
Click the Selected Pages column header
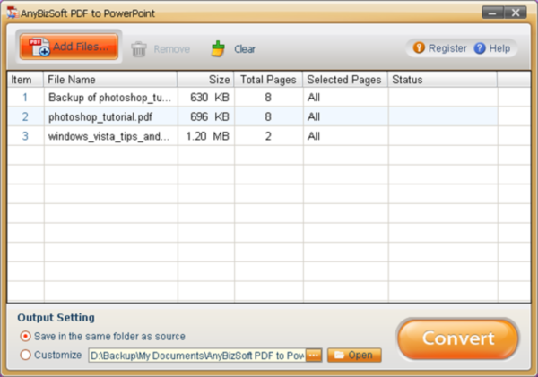tap(344, 80)
